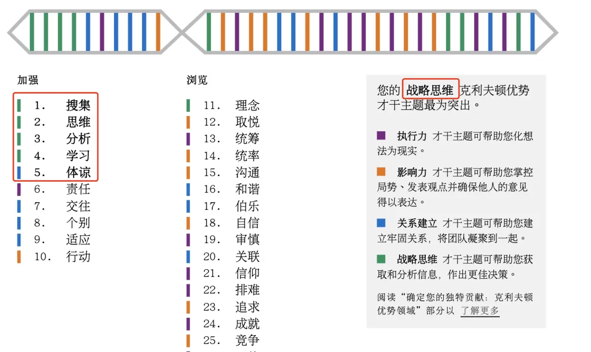Click the green square beside 战略思维 legend
The height and width of the screenshot is (352, 591).
click(x=381, y=259)
